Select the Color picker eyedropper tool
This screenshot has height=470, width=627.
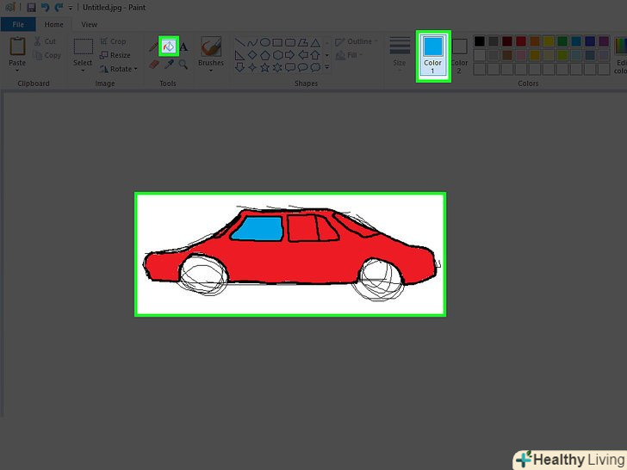[170, 63]
